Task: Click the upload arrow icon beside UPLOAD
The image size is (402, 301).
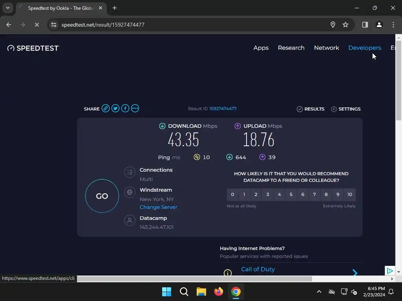Action: click(238, 126)
